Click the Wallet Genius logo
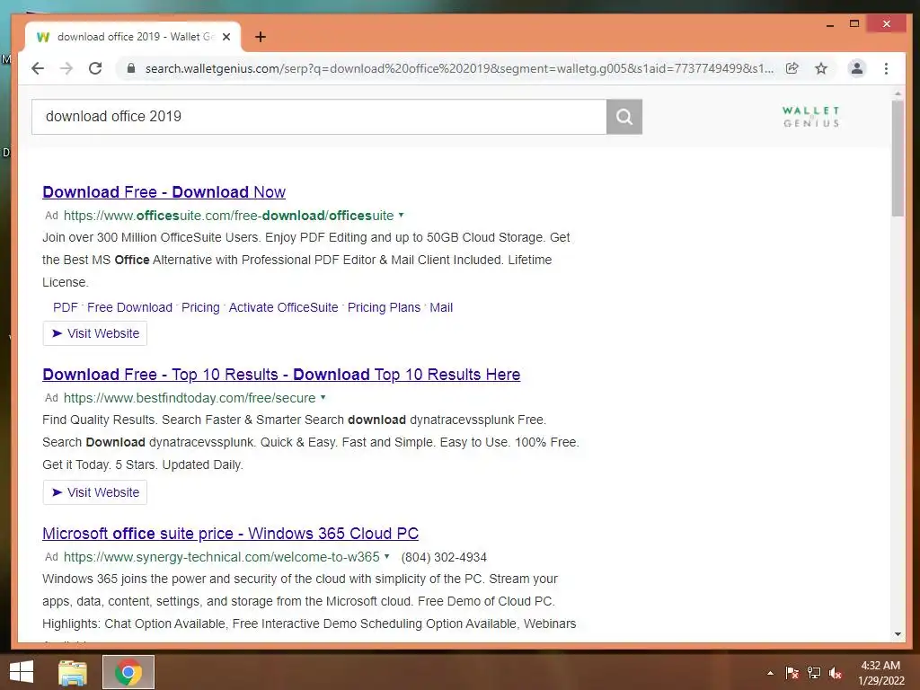 pos(811,117)
